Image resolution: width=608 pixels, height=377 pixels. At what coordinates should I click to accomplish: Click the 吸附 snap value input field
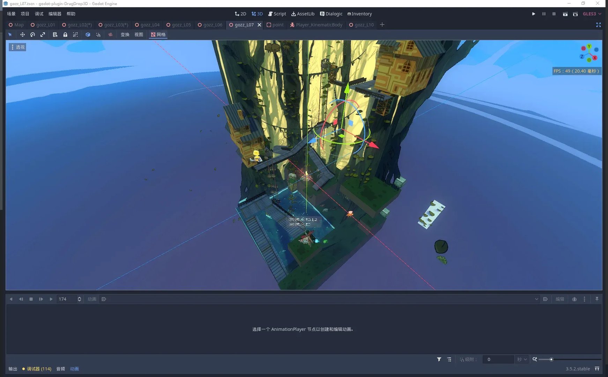tap(498, 359)
